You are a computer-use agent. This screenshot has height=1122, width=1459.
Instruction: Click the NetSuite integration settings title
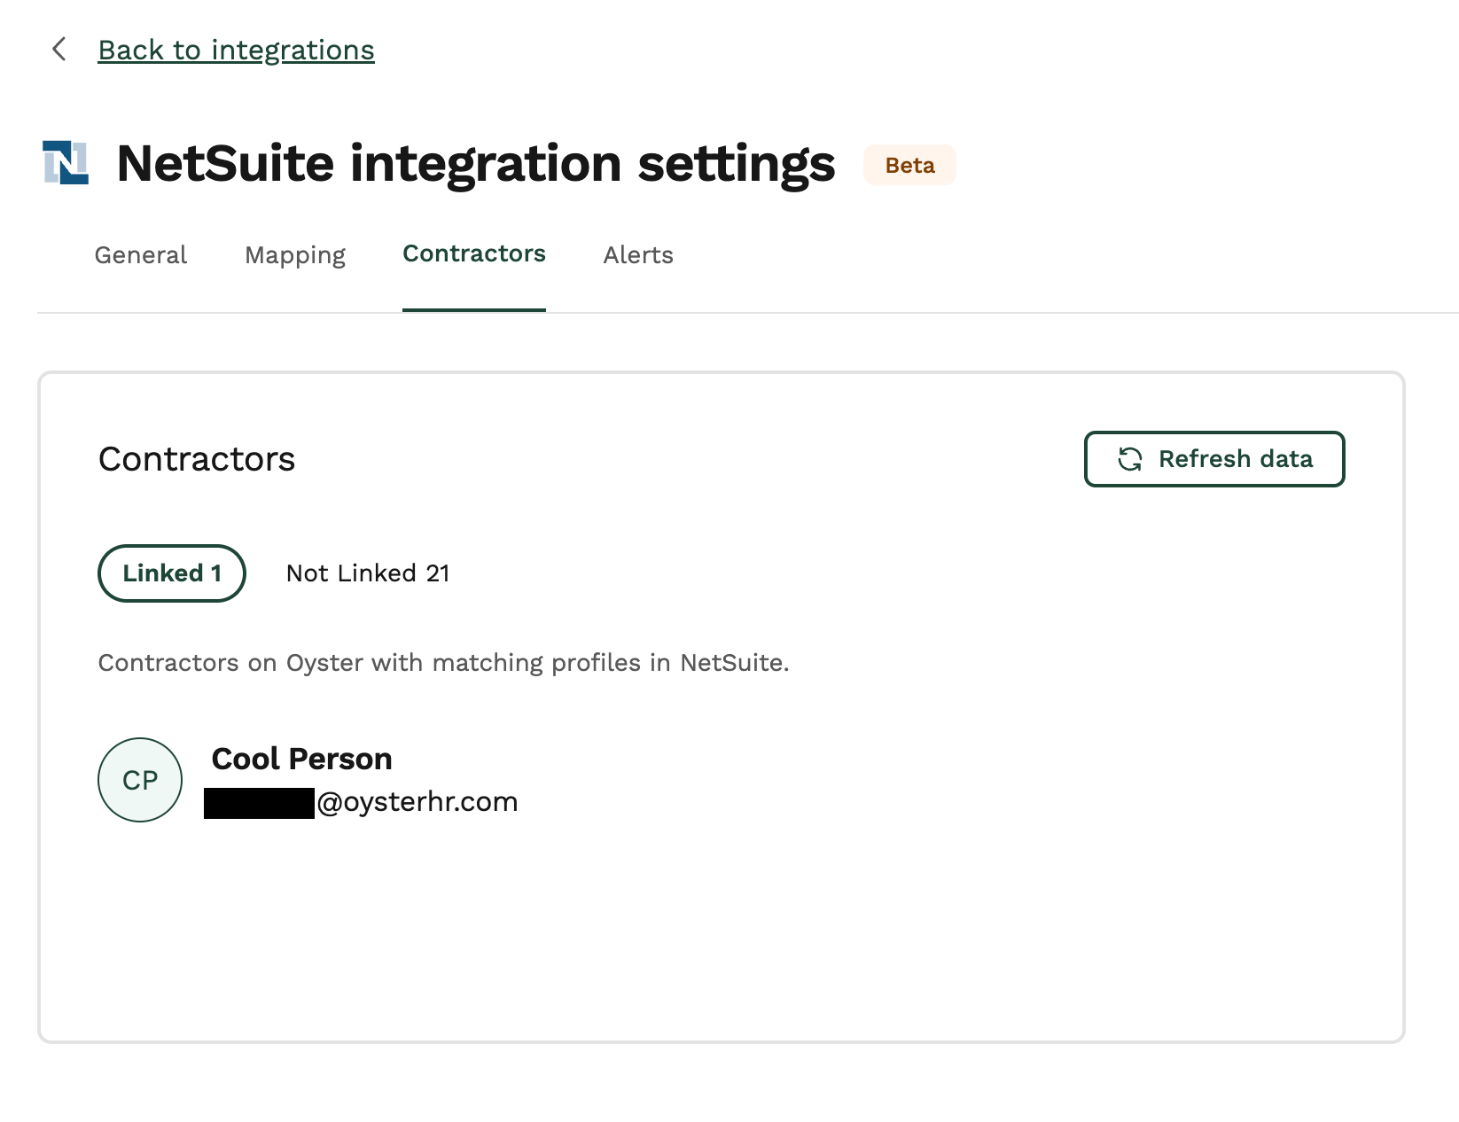pyautogui.click(x=475, y=164)
